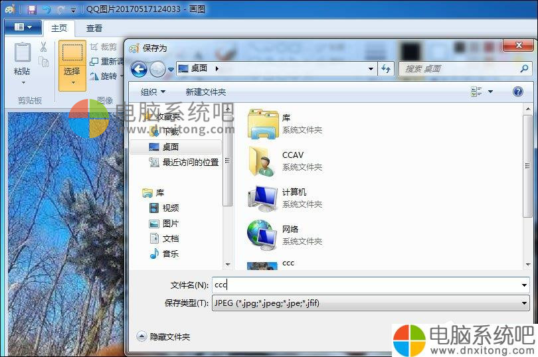Select the 计算机 computer icon

coord(263,198)
